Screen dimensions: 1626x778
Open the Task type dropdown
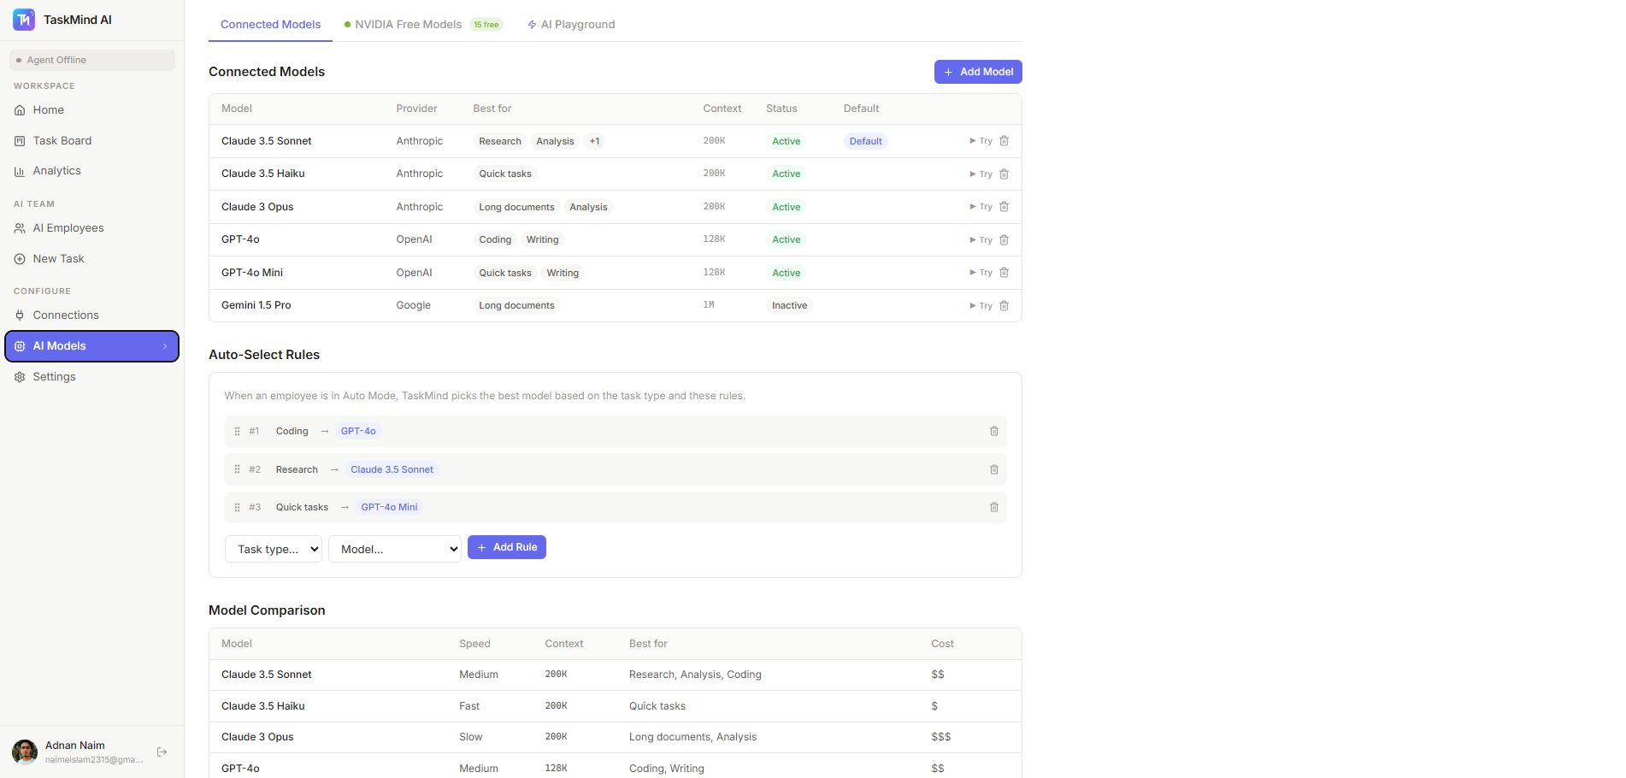point(274,549)
